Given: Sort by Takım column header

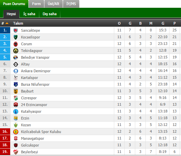Looking at the screenshot, I should pos(18,23).
